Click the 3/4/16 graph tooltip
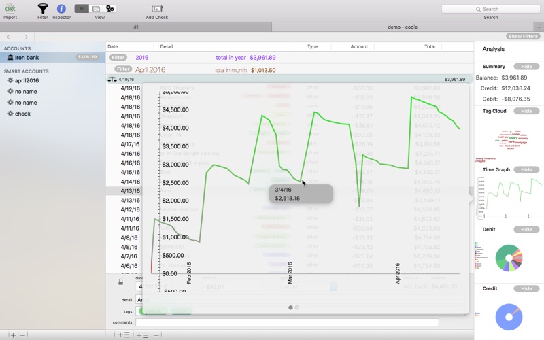The width and height of the screenshot is (544, 340). [301, 194]
